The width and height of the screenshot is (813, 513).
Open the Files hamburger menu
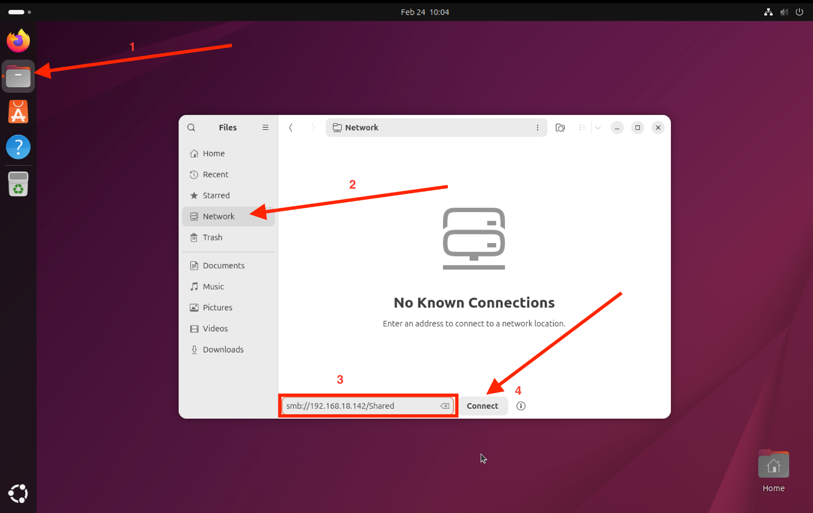click(x=265, y=128)
